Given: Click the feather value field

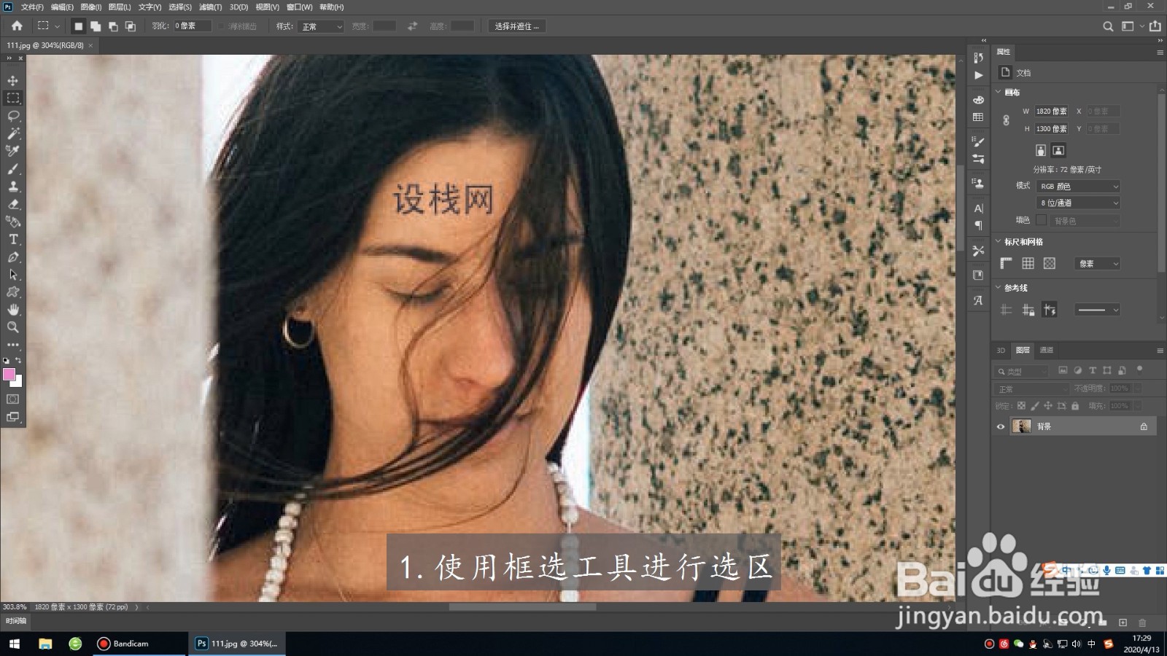Looking at the screenshot, I should click(x=192, y=26).
